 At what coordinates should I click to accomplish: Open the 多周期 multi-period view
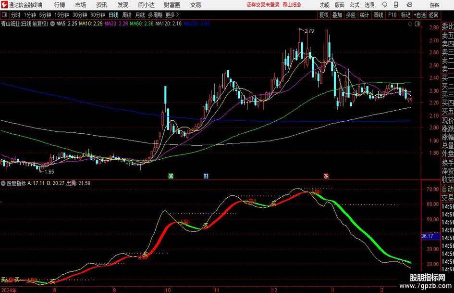pyautogui.click(x=155, y=15)
